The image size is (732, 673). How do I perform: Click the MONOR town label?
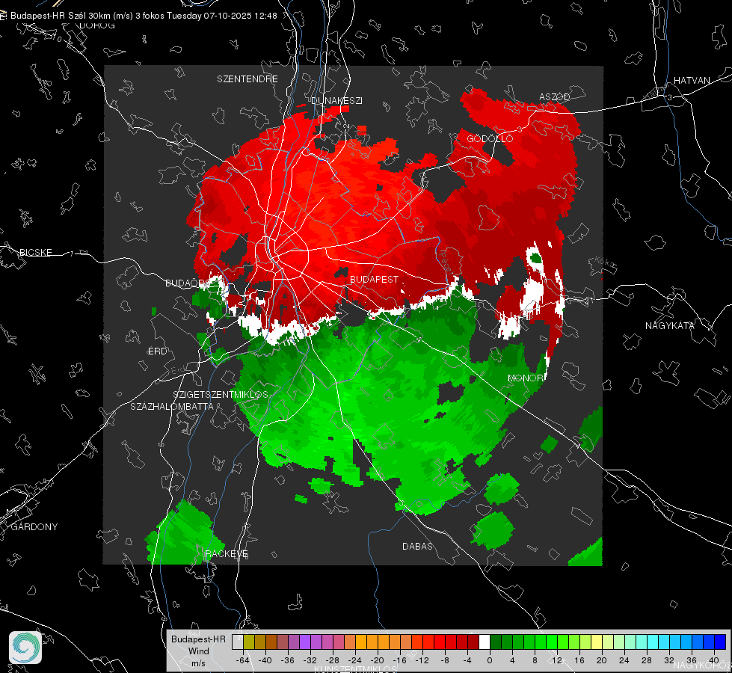(525, 378)
